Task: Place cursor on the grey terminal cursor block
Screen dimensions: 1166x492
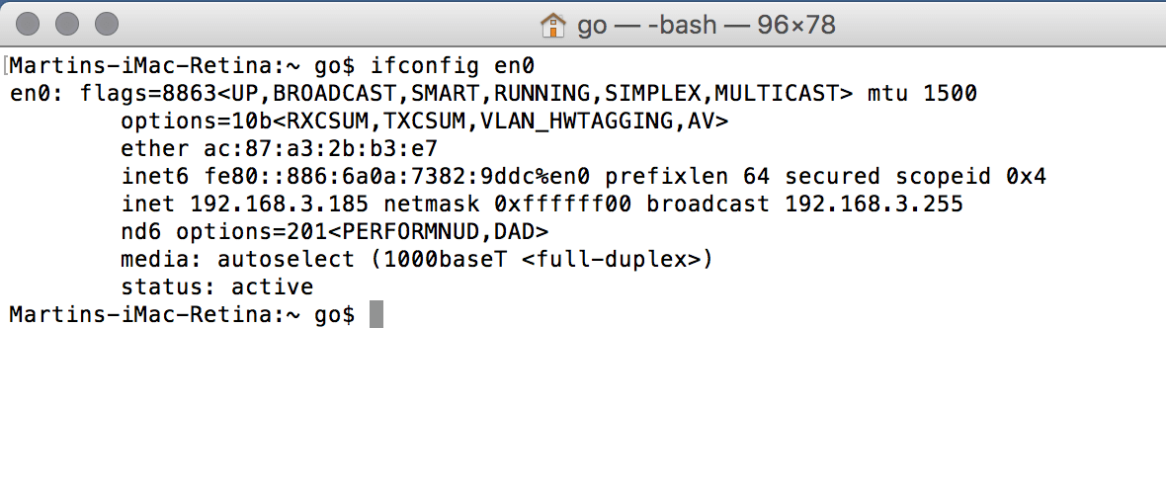Action: tap(376, 314)
